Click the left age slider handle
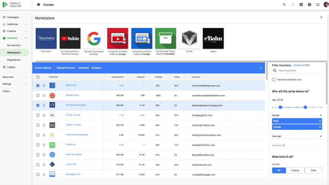This screenshot has width=329, height=185. [x=280, y=107]
